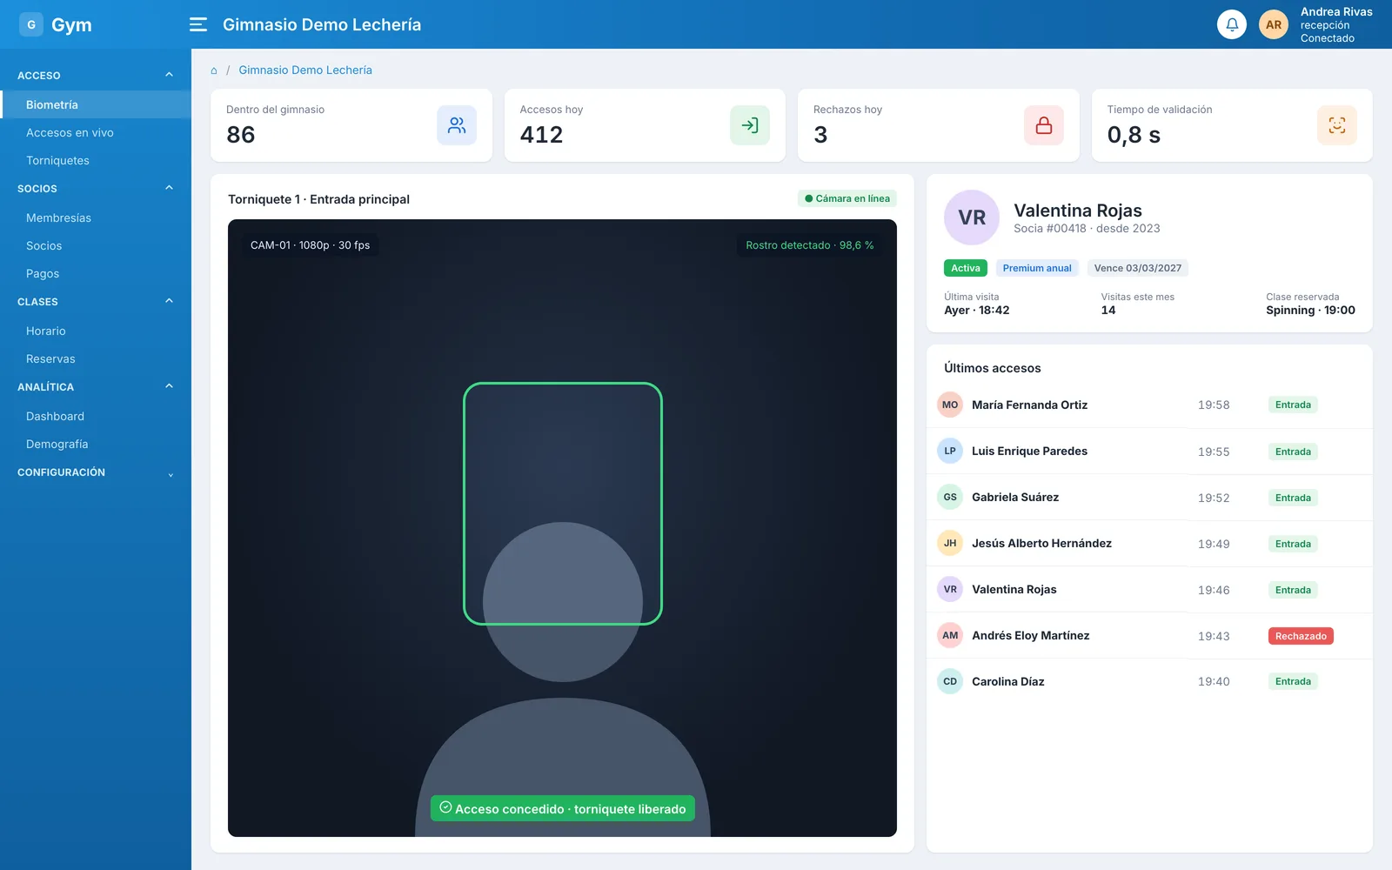Screen dimensions: 1392x870
Task: Click the JH avatar for Jesús Alberto Hernández
Action: (x=950, y=543)
